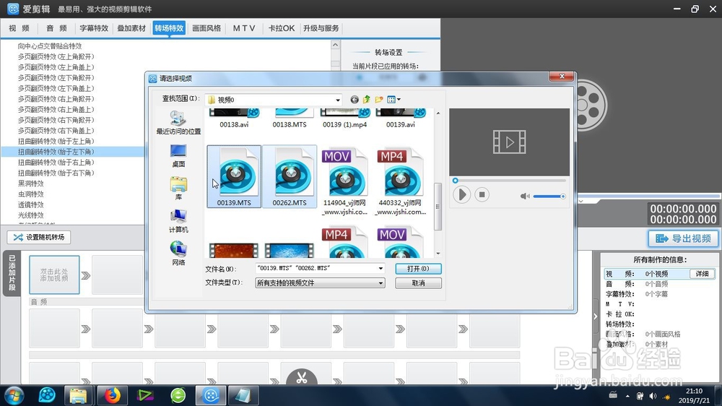Select 黑洞特效 transition
The image size is (722, 406).
point(31,184)
